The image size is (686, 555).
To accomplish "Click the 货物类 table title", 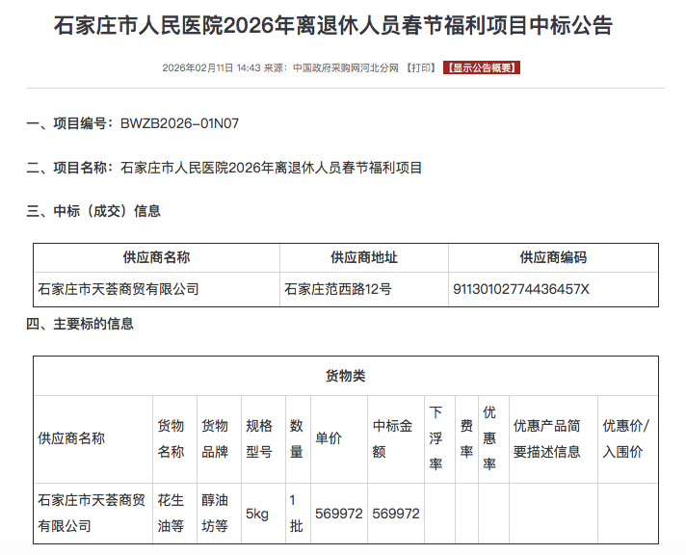I will click(x=346, y=376).
